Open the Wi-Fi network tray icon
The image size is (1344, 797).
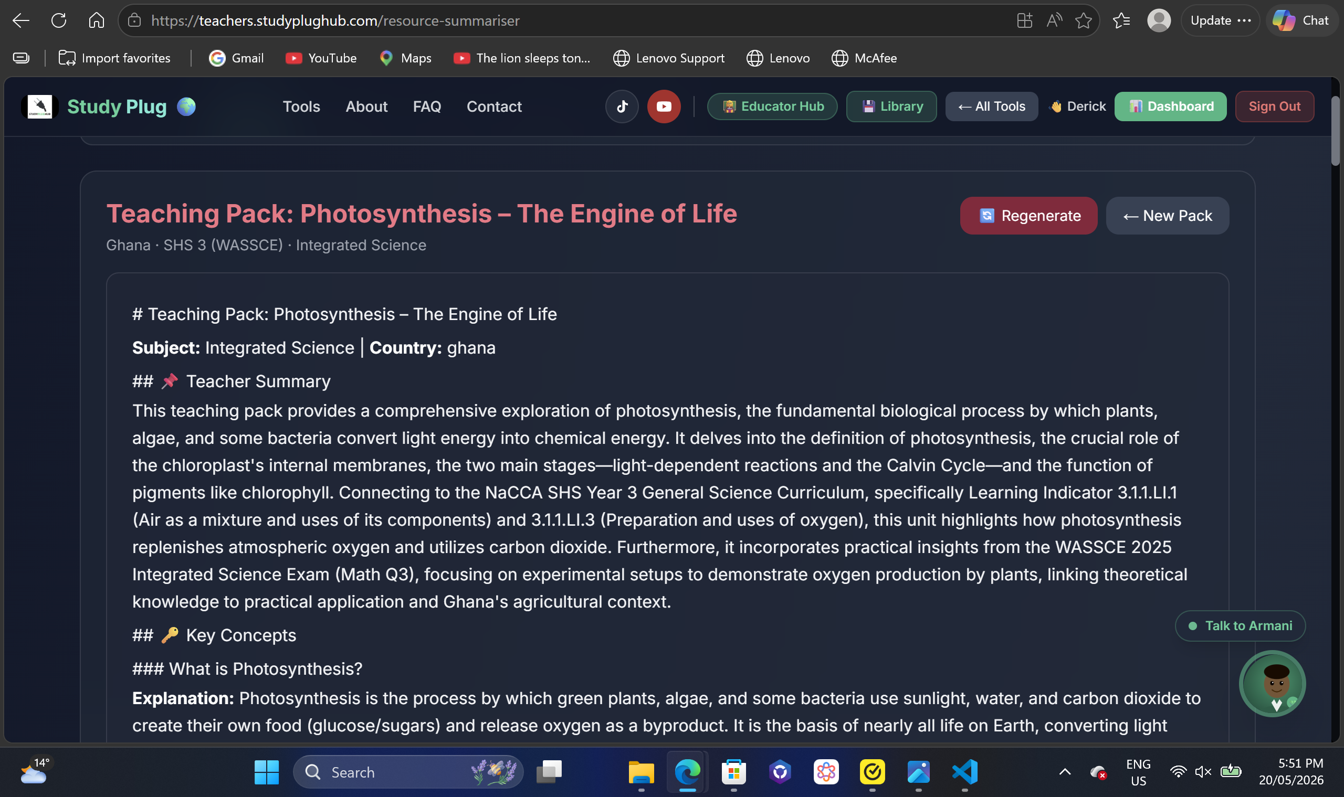pos(1178,772)
